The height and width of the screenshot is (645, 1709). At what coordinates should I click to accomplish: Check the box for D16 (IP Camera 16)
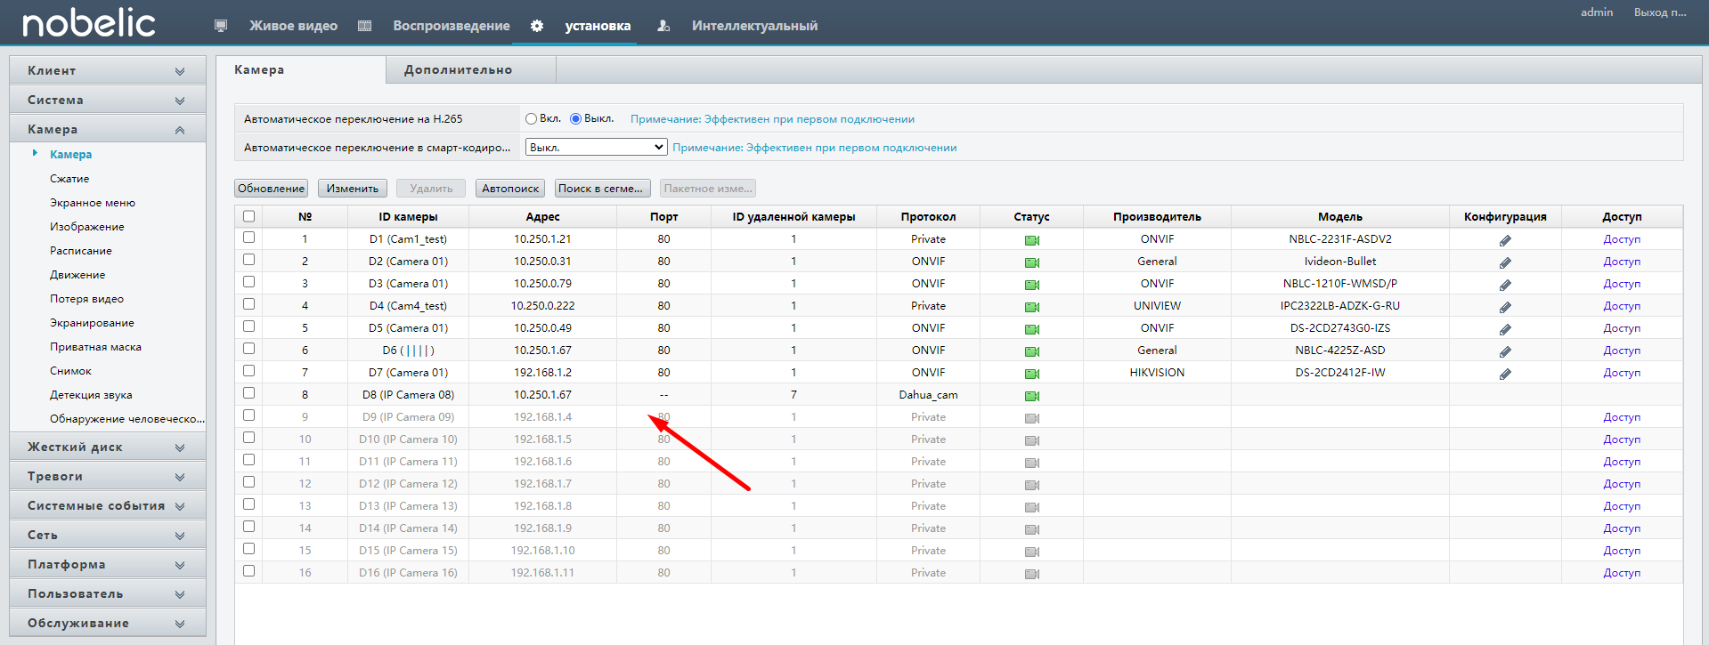[x=248, y=571]
